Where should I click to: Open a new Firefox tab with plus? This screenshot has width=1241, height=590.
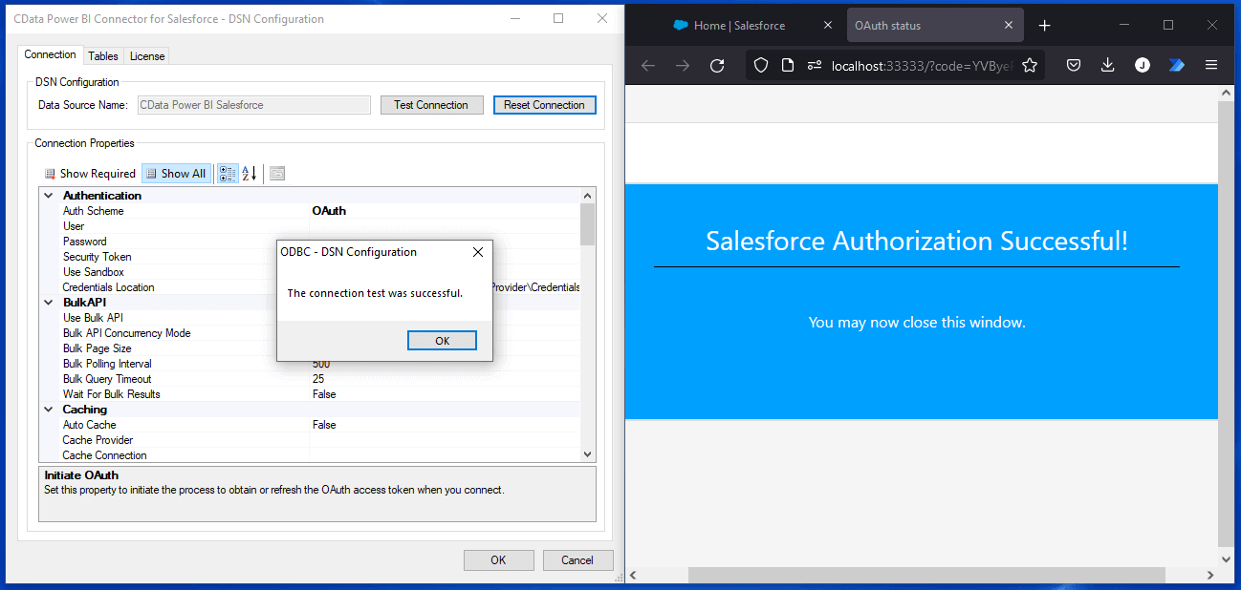tap(1044, 26)
